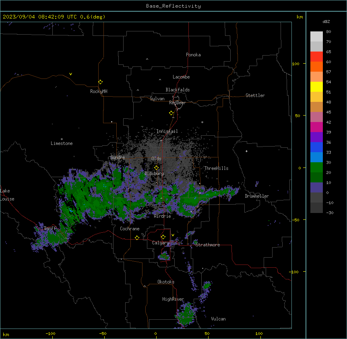Click the Didsbury label
347x339 pixels.
pos(154,174)
